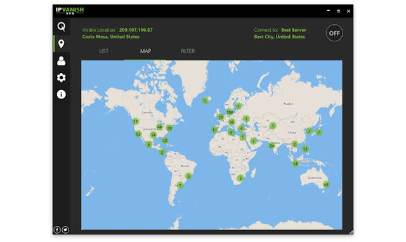Close the IPVanish window
The image size is (406, 242).
(x=348, y=11)
